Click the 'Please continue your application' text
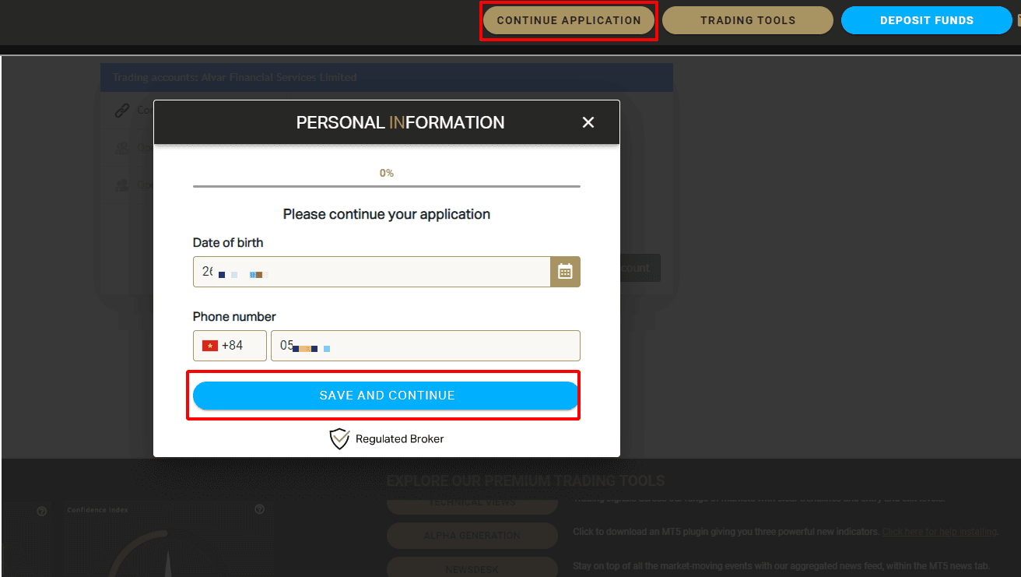The width and height of the screenshot is (1021, 577). click(x=387, y=214)
